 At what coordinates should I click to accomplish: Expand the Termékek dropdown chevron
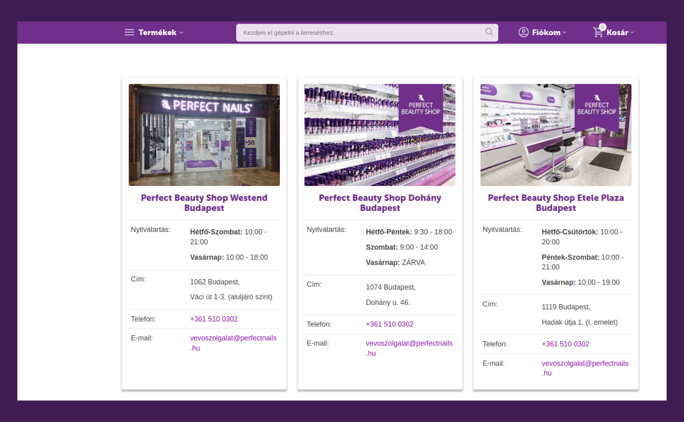click(x=182, y=33)
